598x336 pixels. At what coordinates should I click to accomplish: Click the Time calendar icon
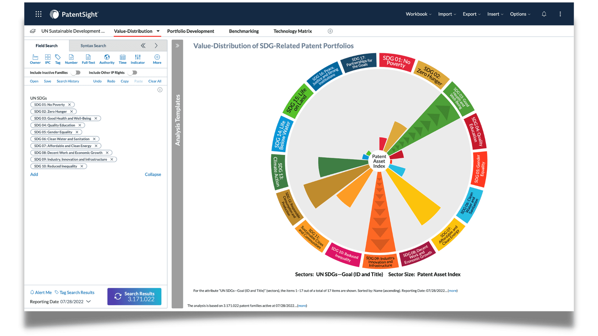pyautogui.click(x=122, y=57)
